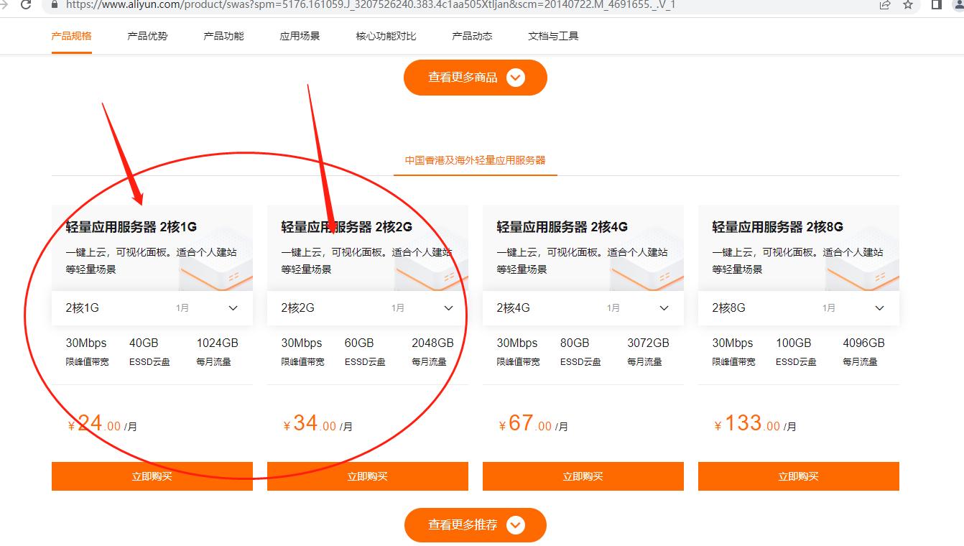
Task: Expand the 2核8G plan duration dropdown
Action: tap(879, 307)
